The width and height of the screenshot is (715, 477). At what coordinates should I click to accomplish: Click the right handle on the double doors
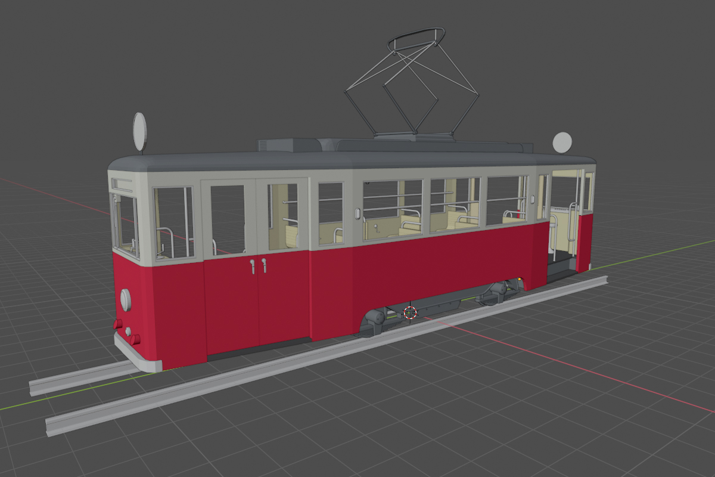click(264, 265)
